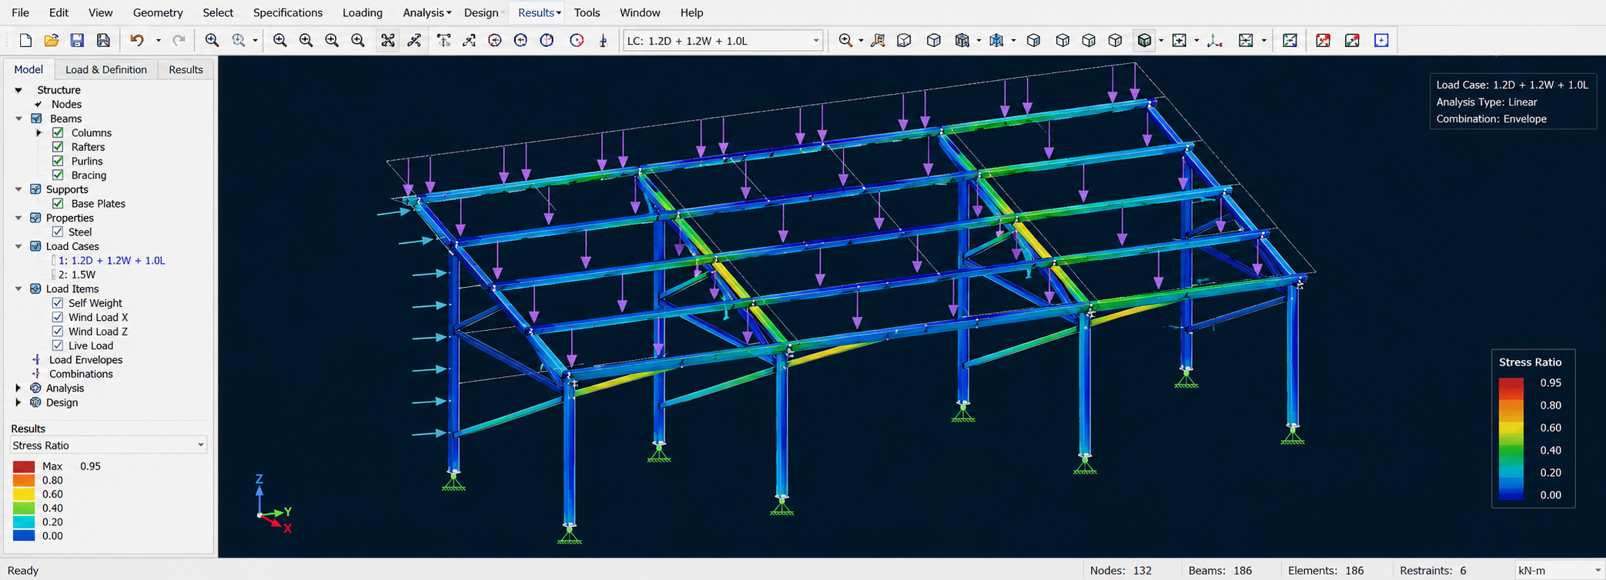Open the Loading menu
Viewport: 1606px width, 580px height.
pyautogui.click(x=363, y=12)
